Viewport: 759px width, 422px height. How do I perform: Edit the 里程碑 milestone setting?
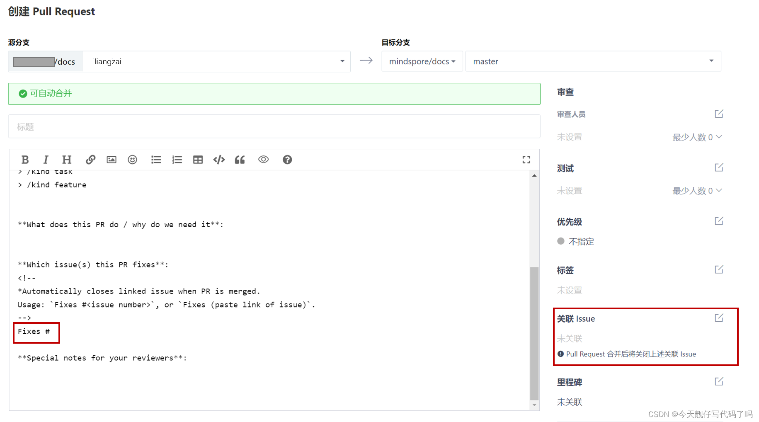coord(719,381)
